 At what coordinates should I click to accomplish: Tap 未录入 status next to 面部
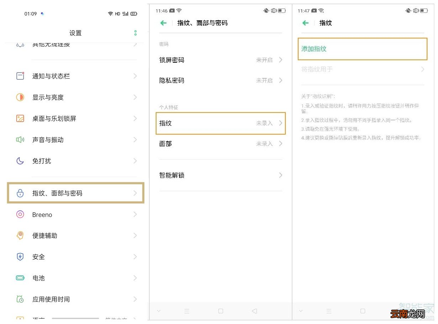[x=264, y=144]
